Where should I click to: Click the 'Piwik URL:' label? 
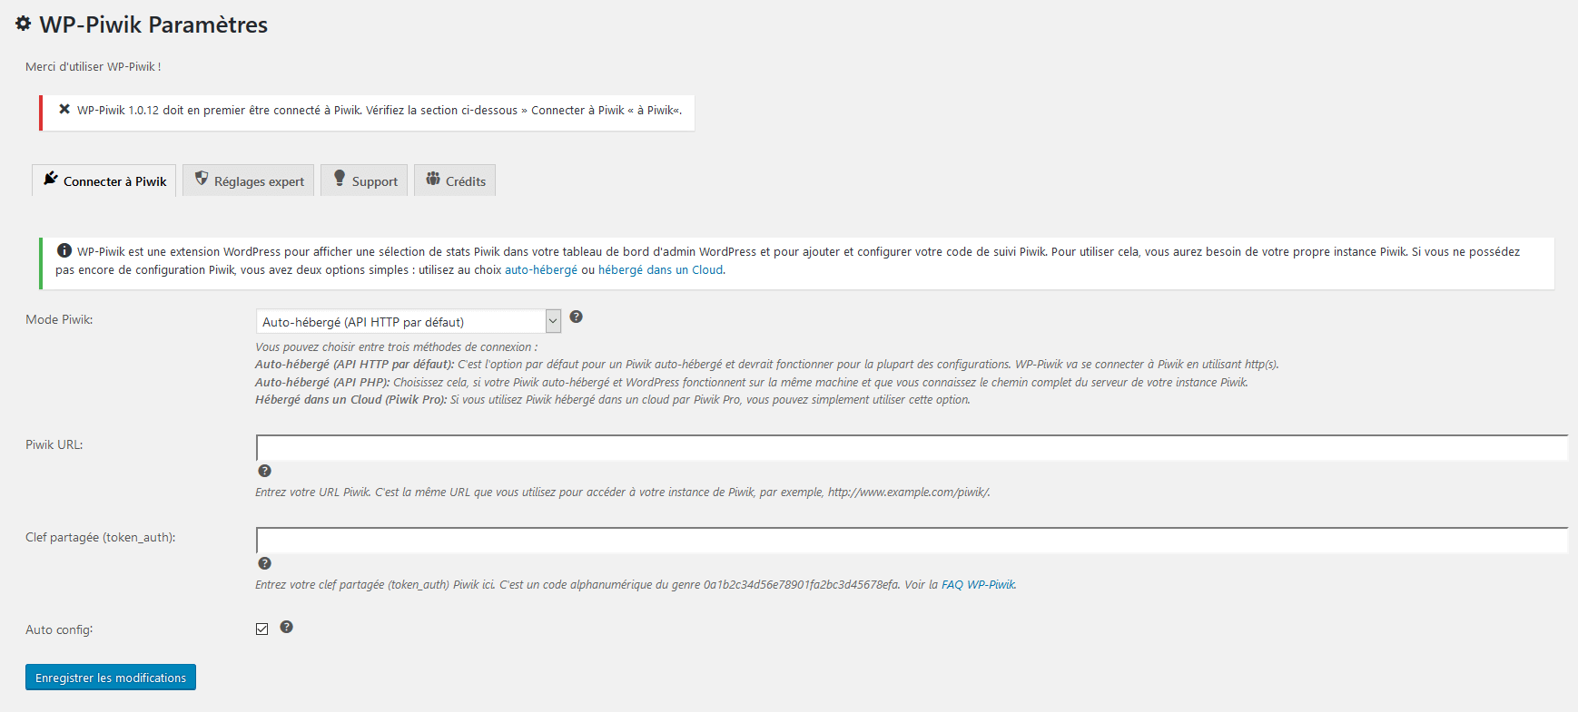coord(54,444)
